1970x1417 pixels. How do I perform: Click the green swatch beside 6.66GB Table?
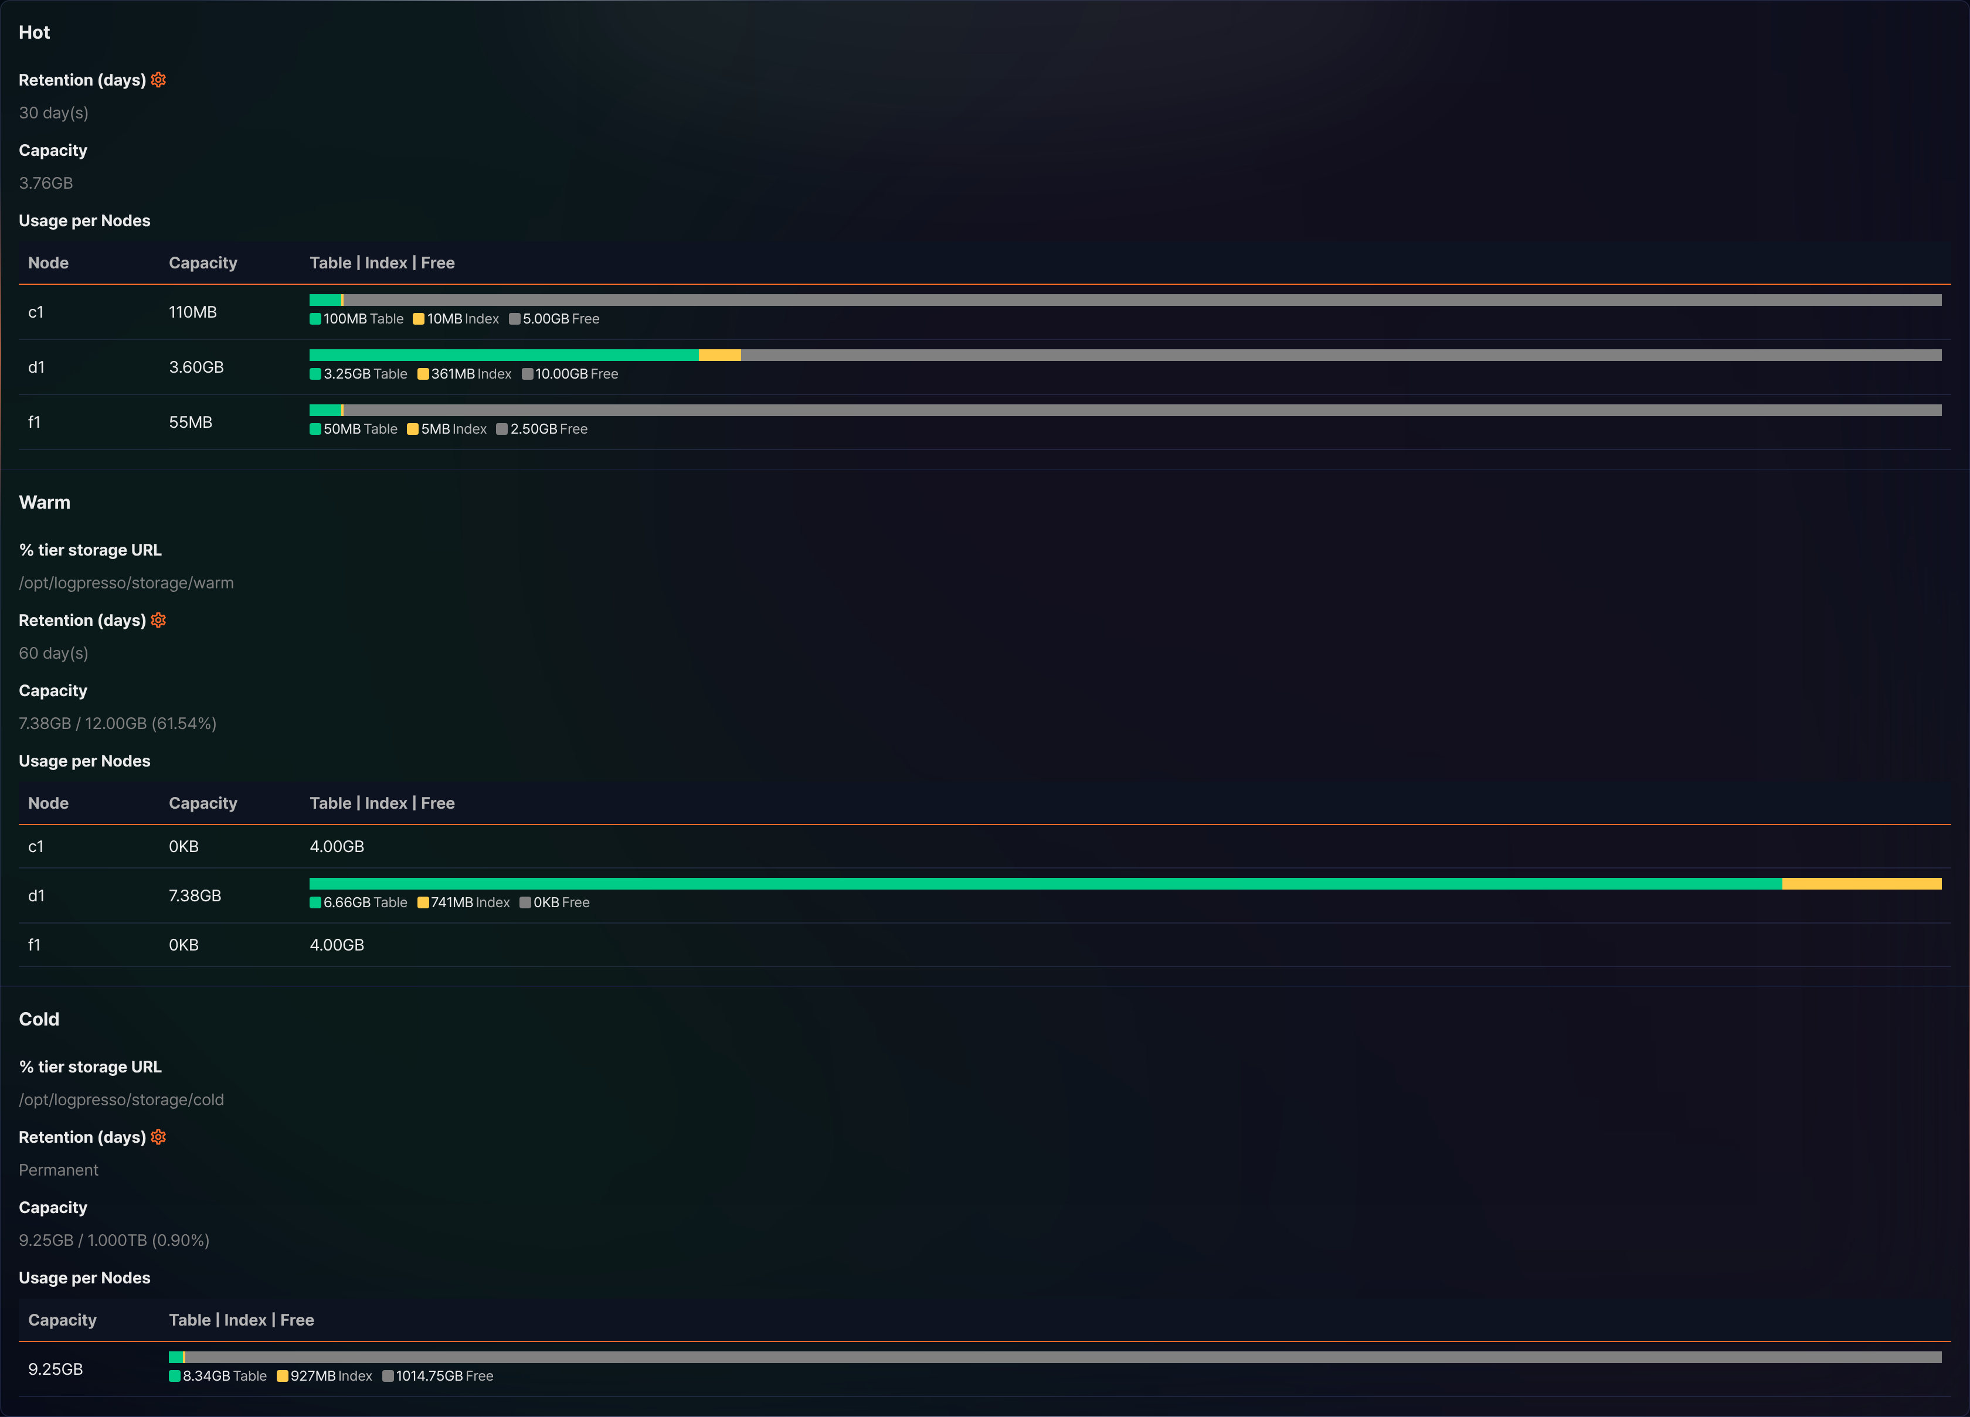315,903
